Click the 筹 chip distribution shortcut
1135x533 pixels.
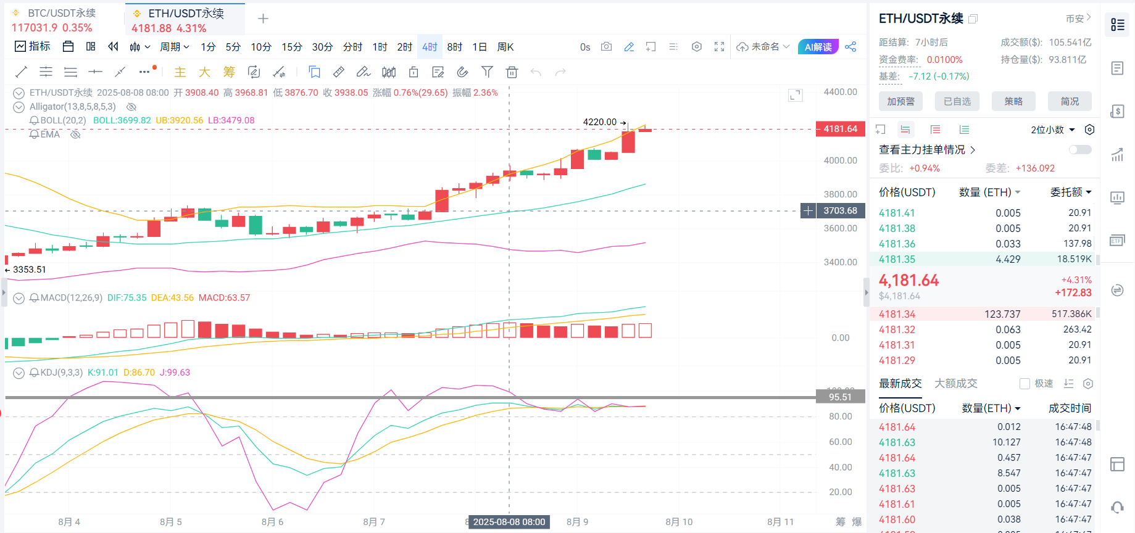[x=229, y=72]
